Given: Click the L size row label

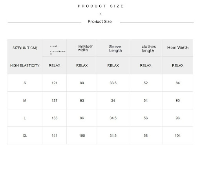Looking at the screenshot, I should tap(25, 118).
